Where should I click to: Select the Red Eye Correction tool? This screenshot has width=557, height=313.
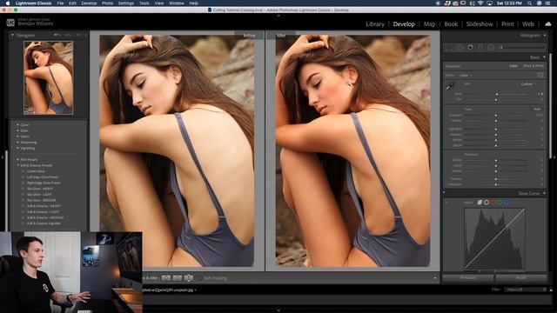point(470,47)
